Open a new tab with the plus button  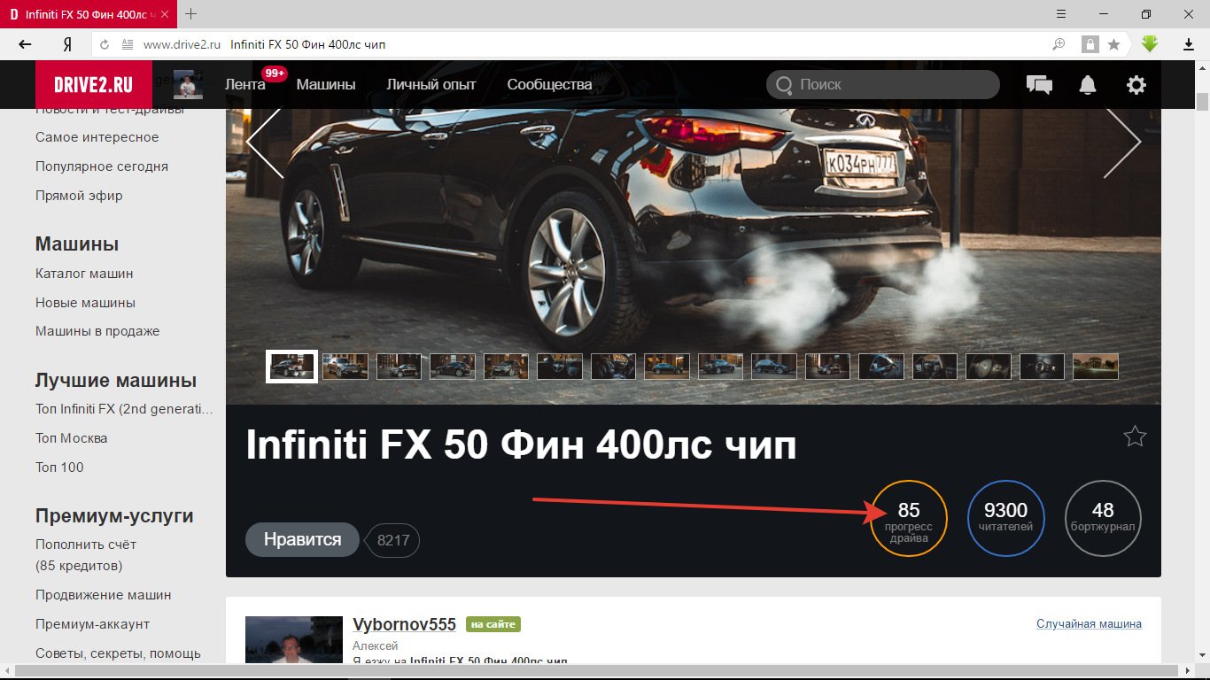pos(190,13)
